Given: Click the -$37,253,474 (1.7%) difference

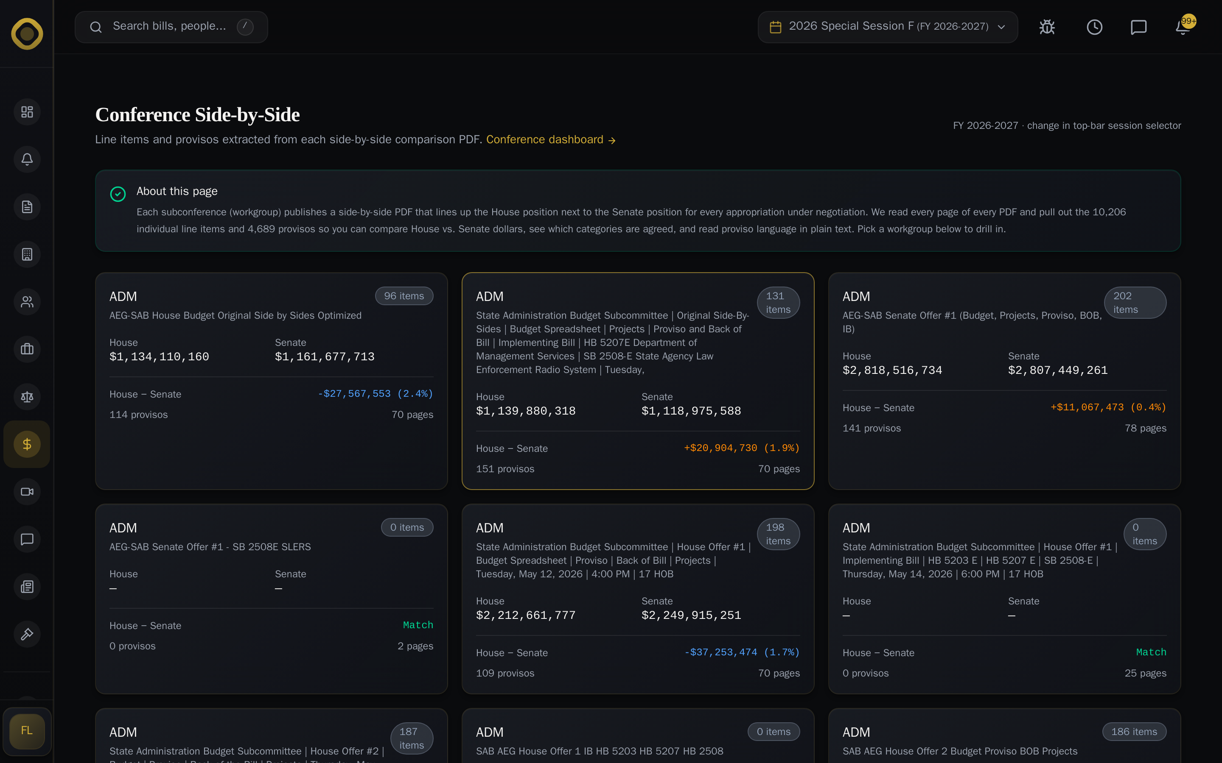Looking at the screenshot, I should pos(742,652).
